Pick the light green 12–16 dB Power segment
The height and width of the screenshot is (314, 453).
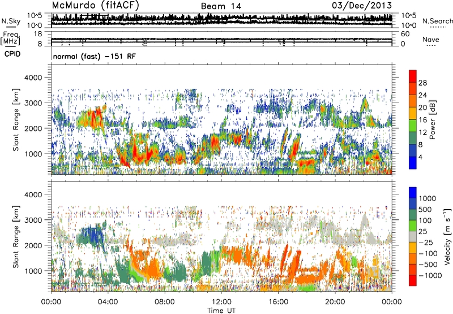[413, 126]
